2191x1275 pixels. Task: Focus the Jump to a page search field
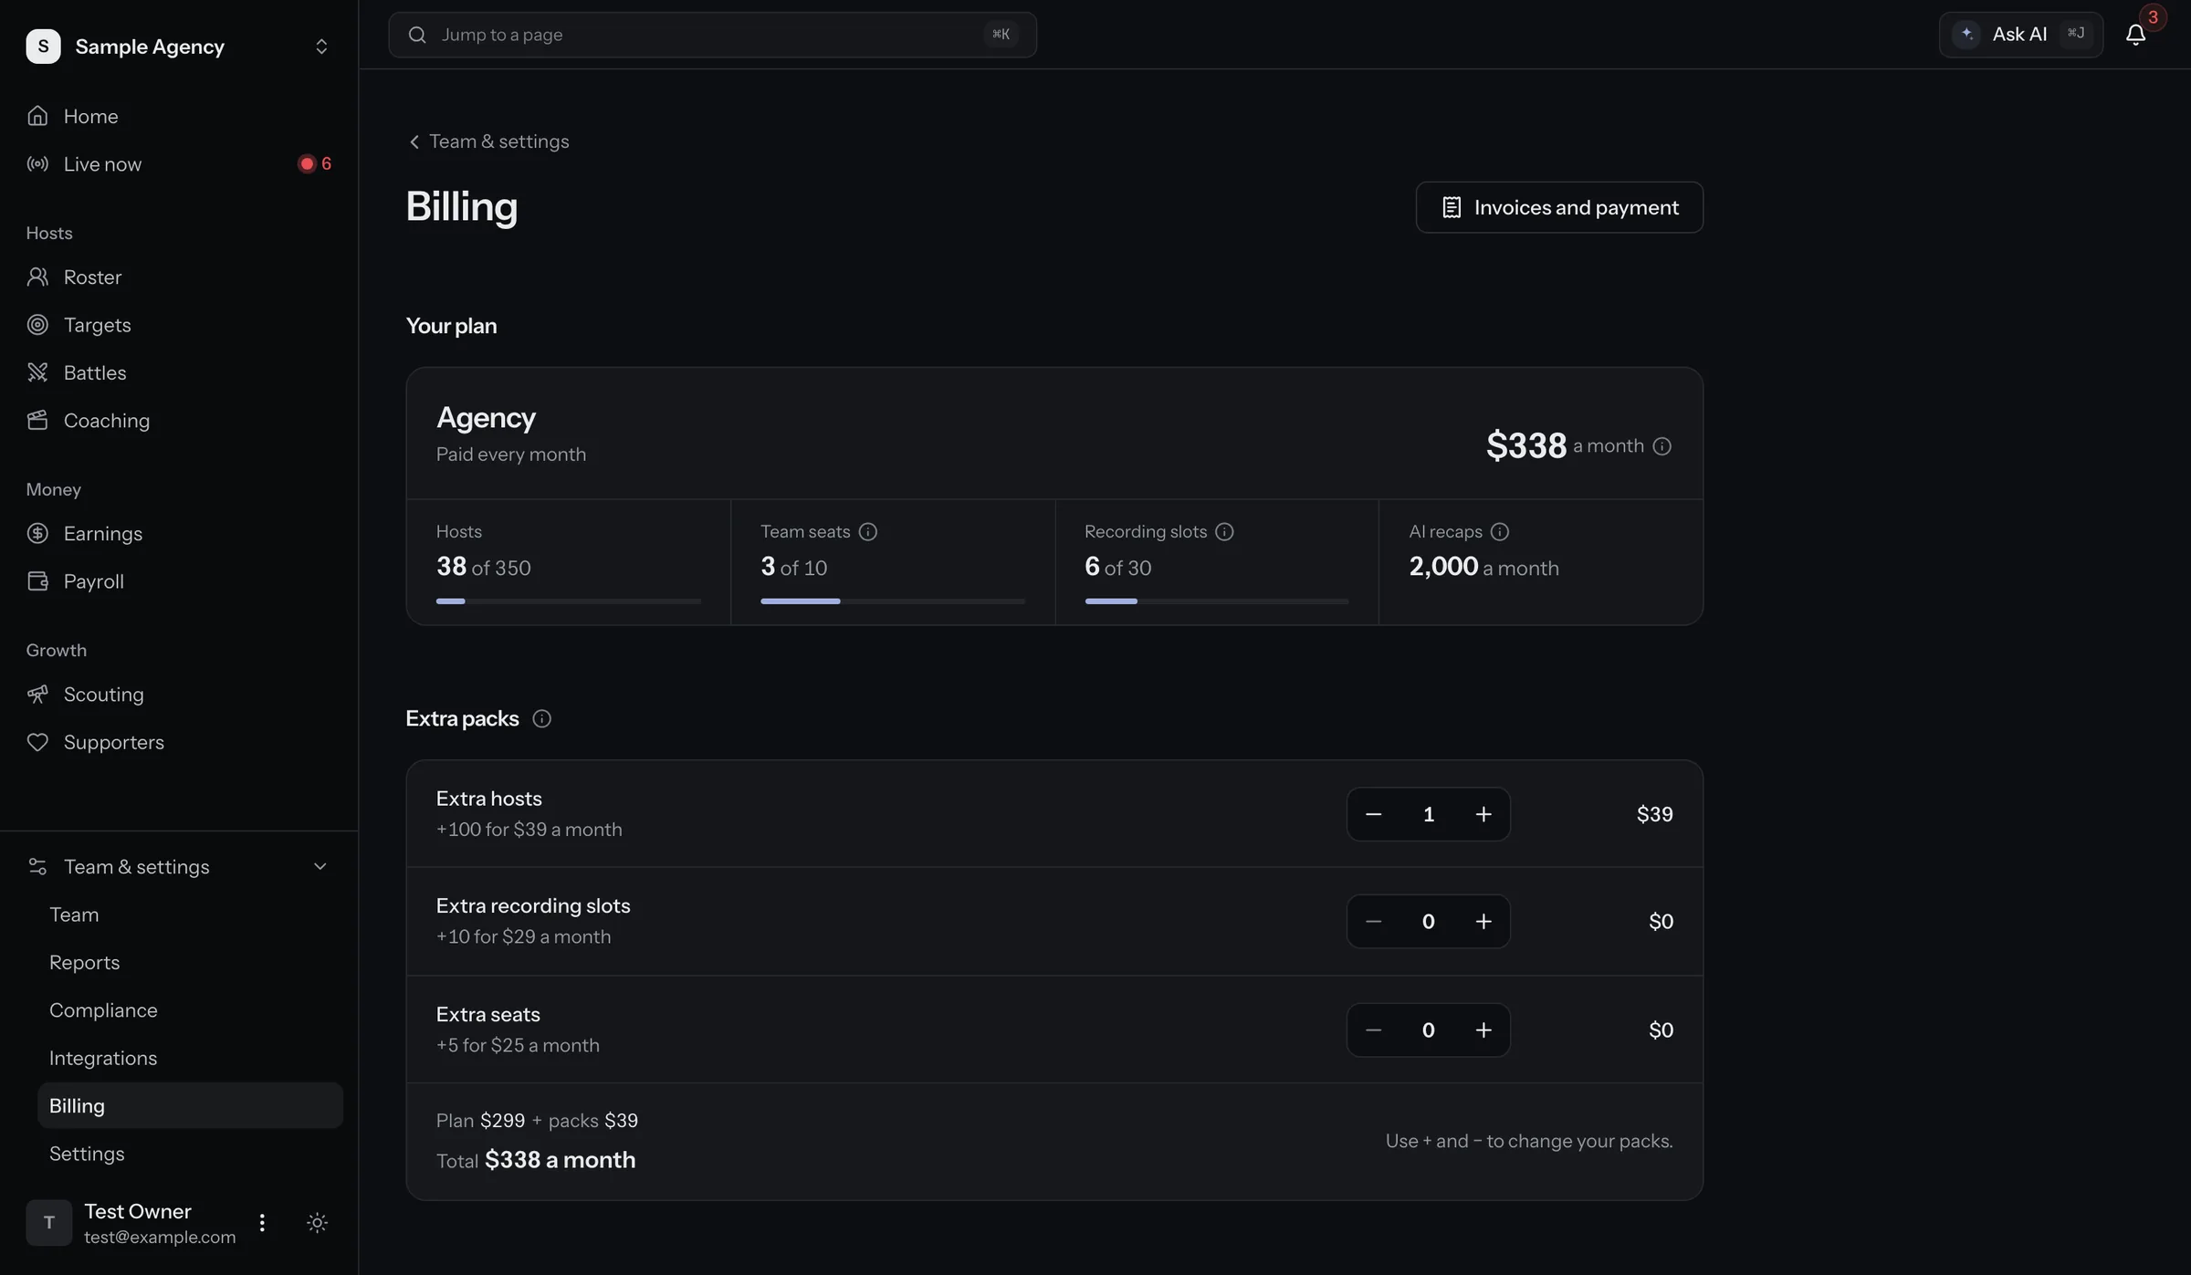click(712, 35)
